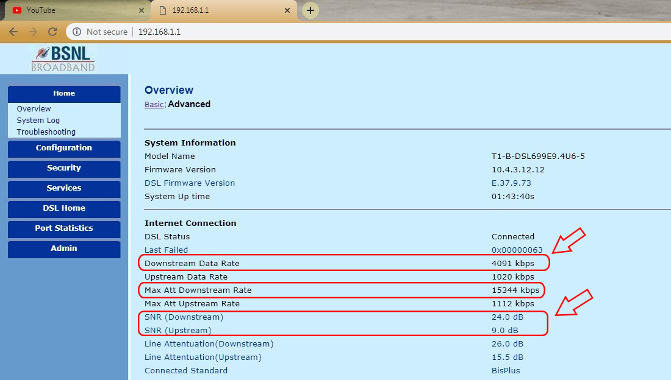Open the Home menu section

click(x=64, y=94)
